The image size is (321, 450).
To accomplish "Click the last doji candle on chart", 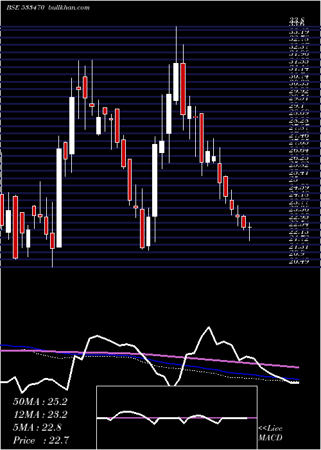I will [x=250, y=228].
